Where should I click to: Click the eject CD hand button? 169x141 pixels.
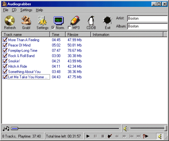(x=110, y=136)
